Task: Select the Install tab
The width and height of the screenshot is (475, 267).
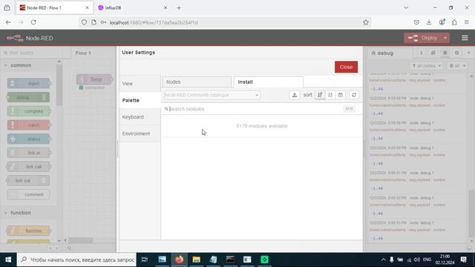Action: (268, 82)
